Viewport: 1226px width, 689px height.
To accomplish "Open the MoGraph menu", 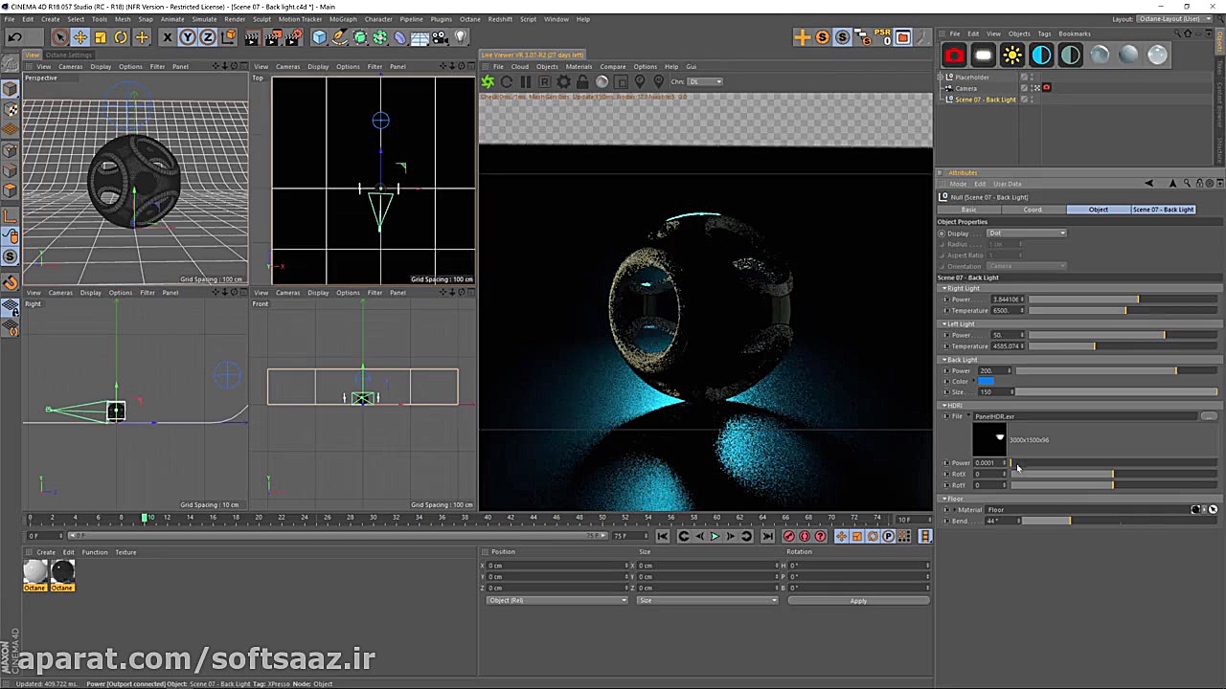I will coord(342,19).
